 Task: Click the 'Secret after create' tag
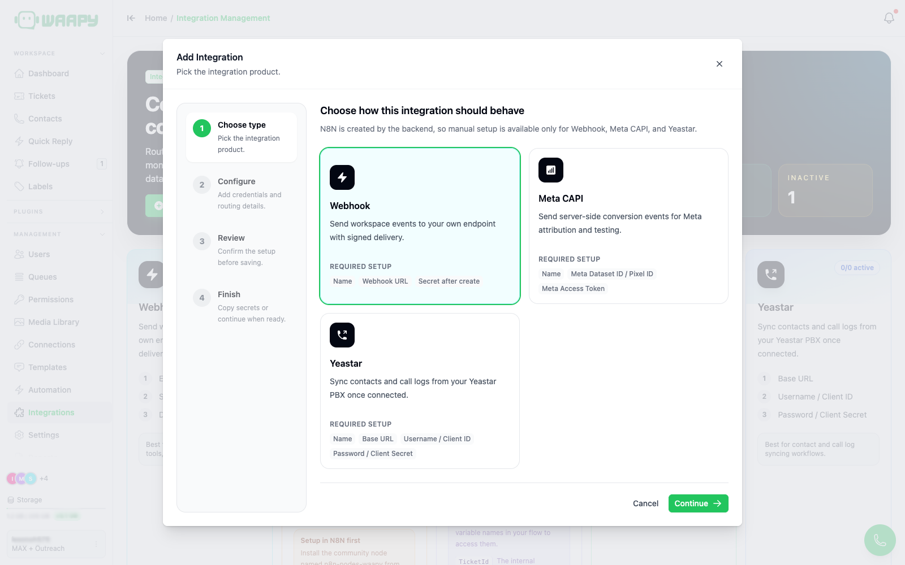pos(449,281)
